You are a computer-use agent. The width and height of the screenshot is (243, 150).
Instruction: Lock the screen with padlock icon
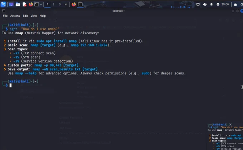[235, 4]
